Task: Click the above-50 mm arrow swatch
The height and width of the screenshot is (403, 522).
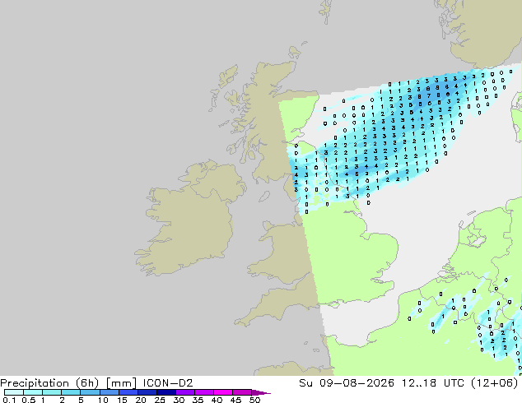Action: pos(261,392)
